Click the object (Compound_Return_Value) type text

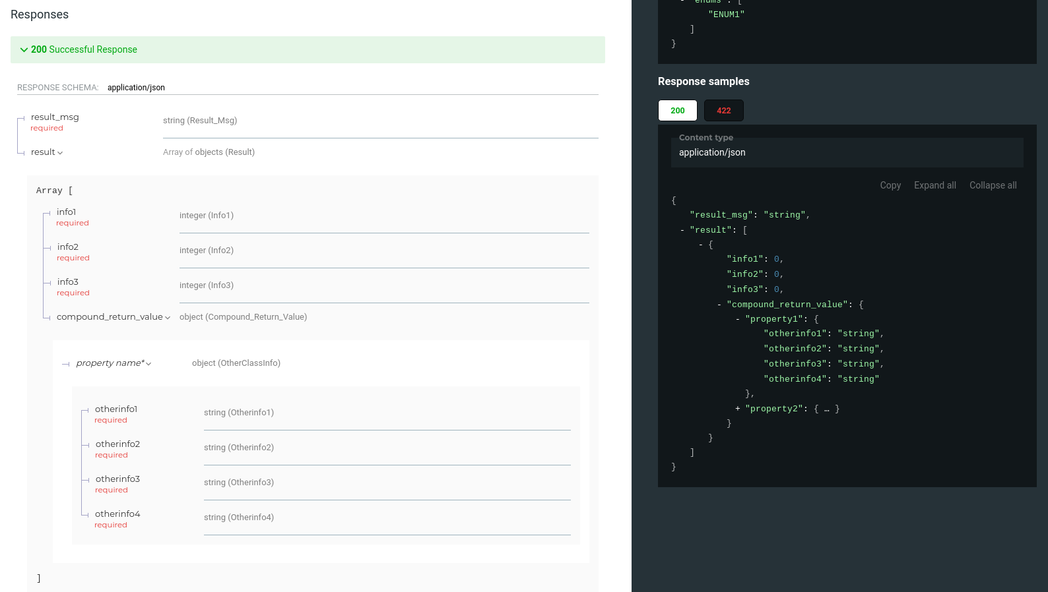243,317
